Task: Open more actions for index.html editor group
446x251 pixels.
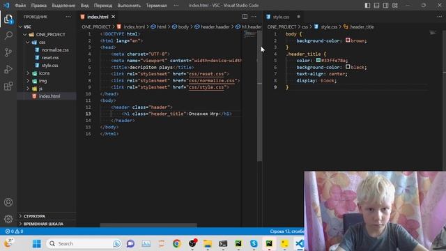Action: (254, 17)
